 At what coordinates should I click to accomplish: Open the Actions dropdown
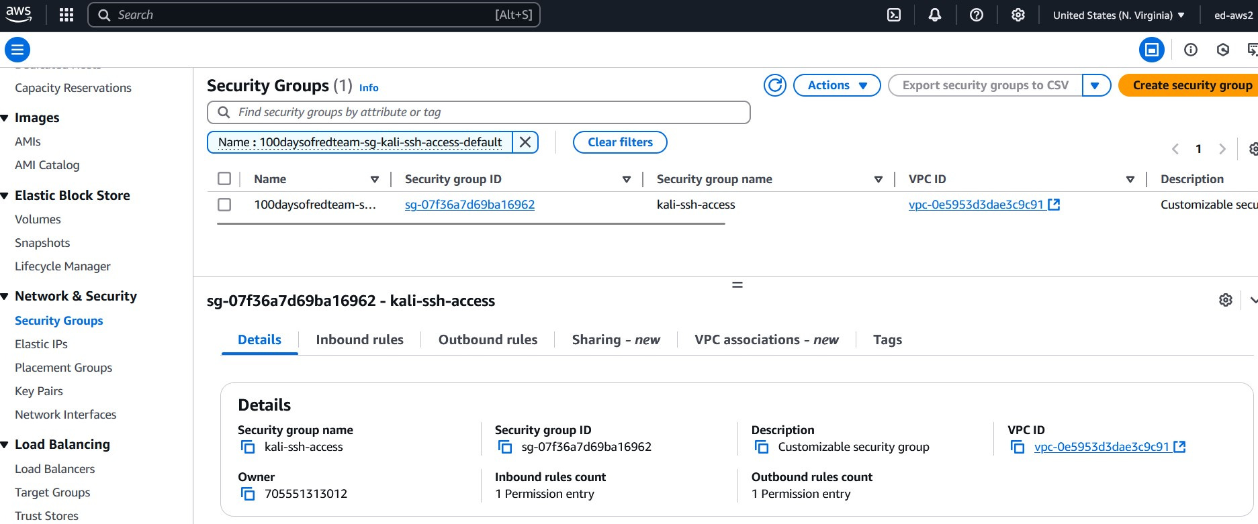click(x=837, y=85)
